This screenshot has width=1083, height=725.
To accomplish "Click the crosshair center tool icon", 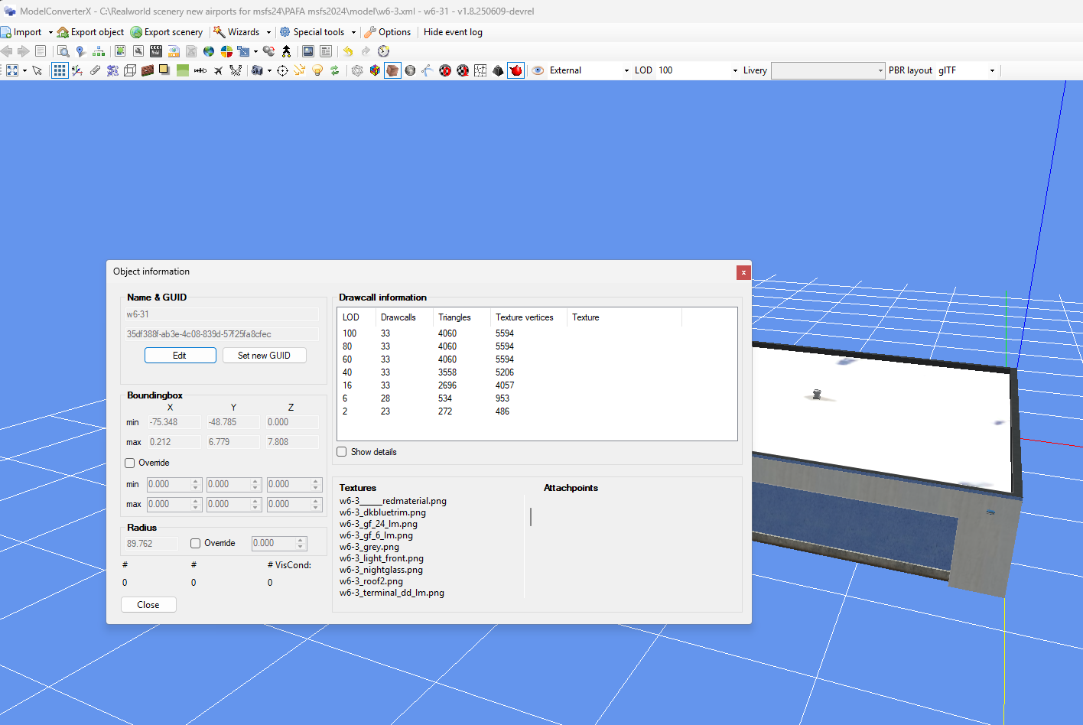I will 282,70.
